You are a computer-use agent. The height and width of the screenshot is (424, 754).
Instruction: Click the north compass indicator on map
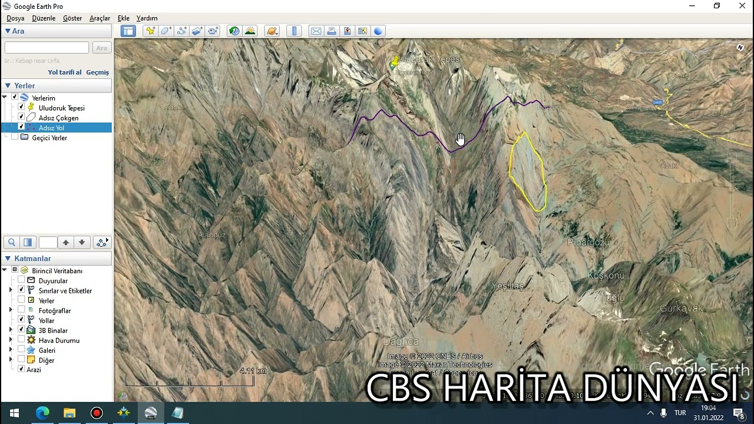click(740, 48)
